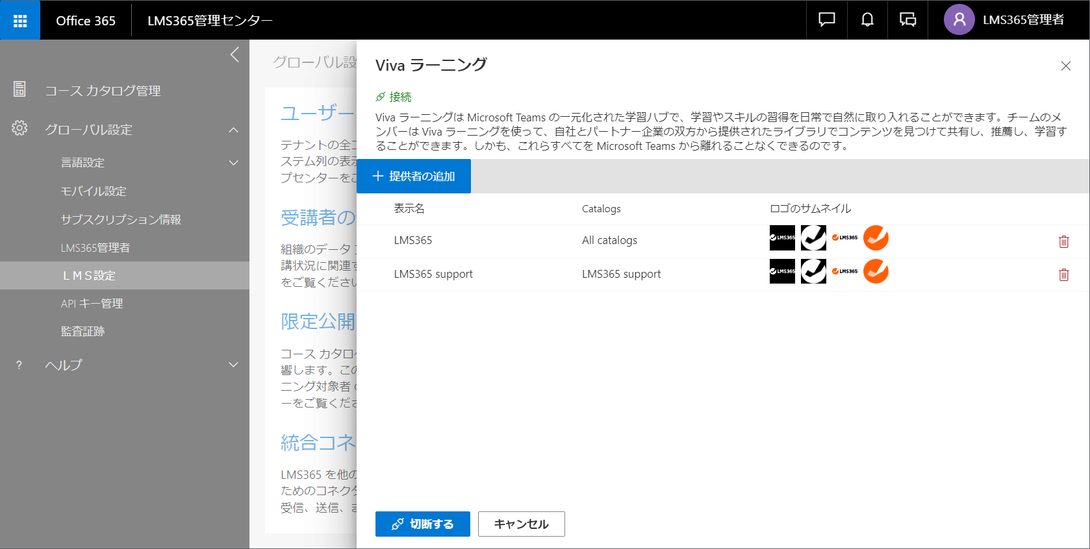Click the Catalogs column header
The height and width of the screenshot is (549, 1090).
602,208
